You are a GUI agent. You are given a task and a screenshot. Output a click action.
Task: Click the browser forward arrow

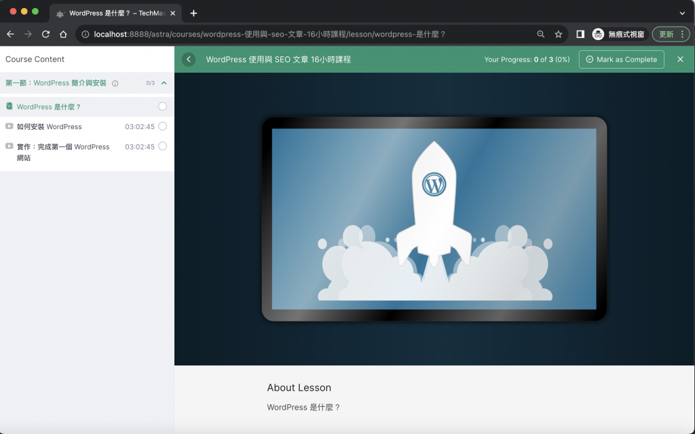28,34
